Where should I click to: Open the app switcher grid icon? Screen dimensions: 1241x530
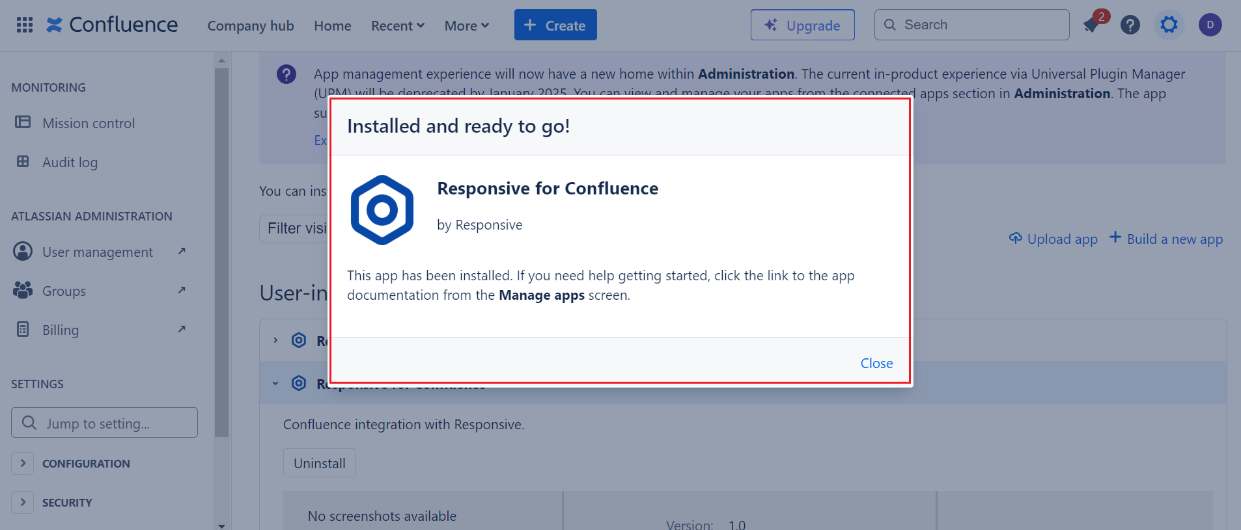(x=25, y=25)
